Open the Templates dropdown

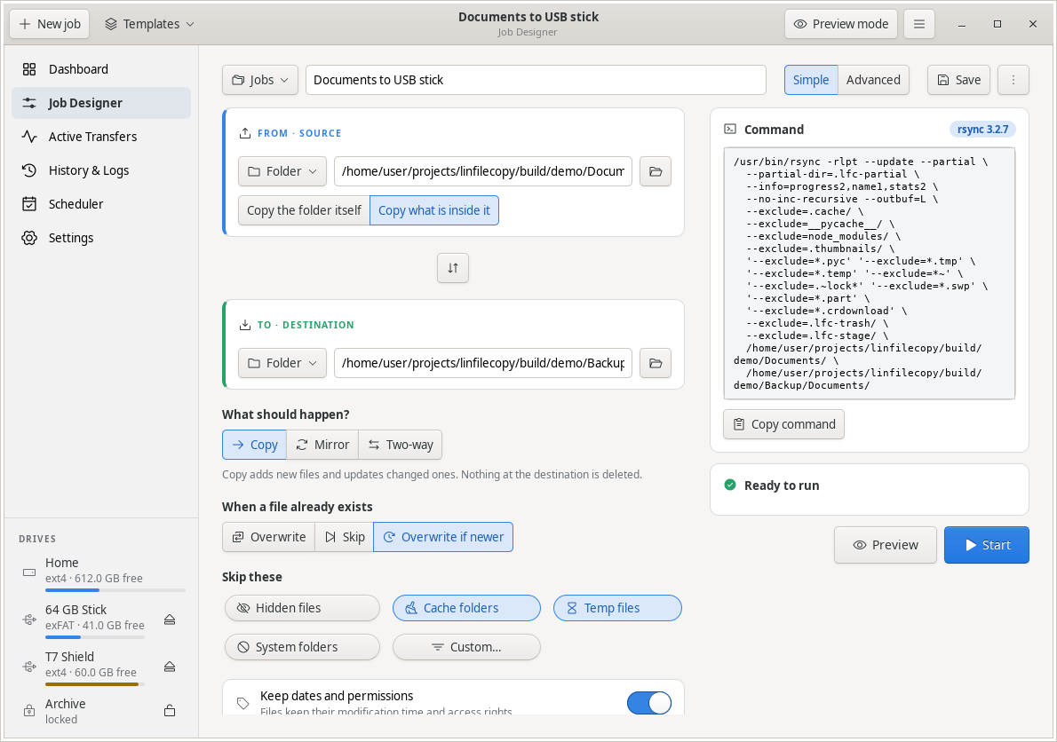[149, 24]
